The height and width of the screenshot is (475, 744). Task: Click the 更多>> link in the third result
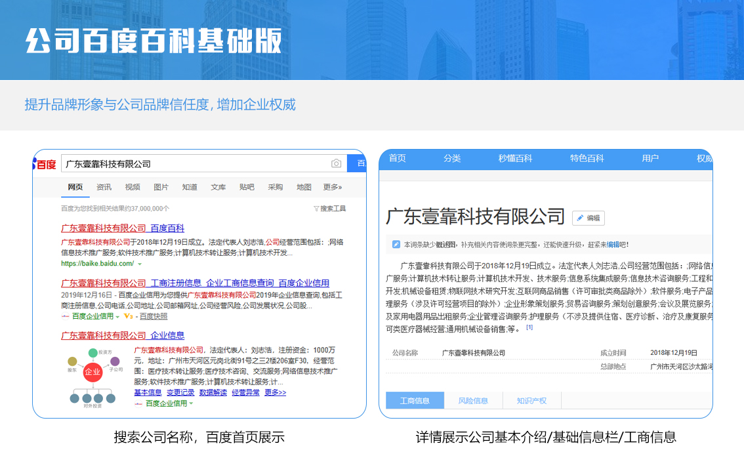(275, 392)
